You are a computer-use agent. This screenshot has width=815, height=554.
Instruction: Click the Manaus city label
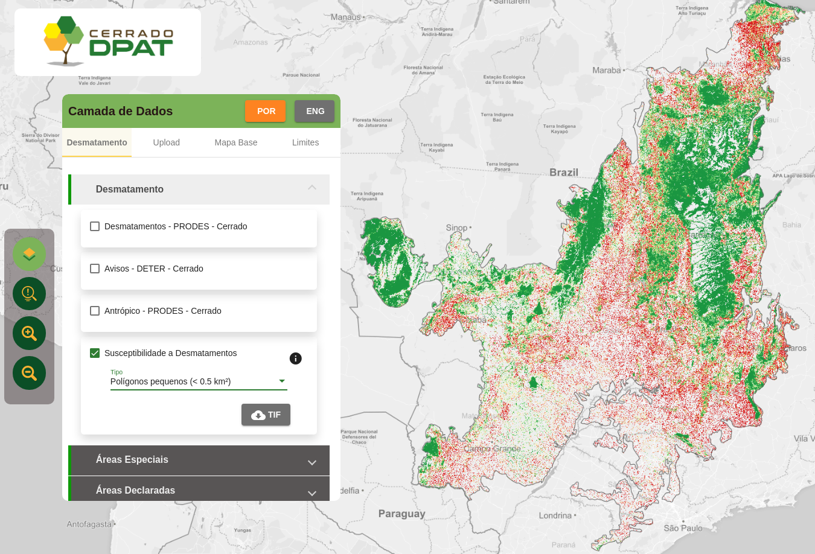(x=346, y=17)
